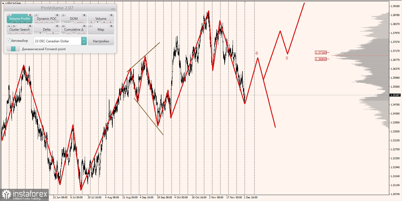Toggle green dot segment under Volume
This screenshot has height=201, width=402.
[98, 22]
